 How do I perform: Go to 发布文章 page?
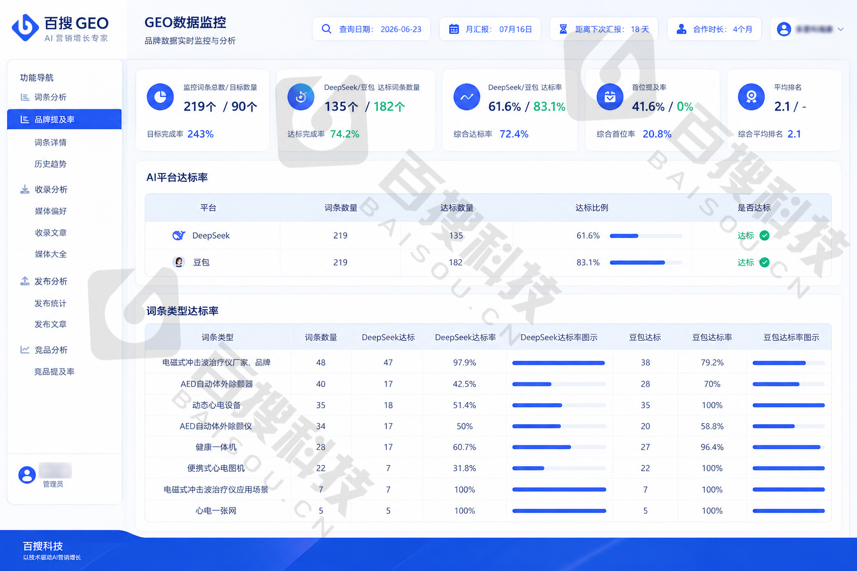pos(50,324)
